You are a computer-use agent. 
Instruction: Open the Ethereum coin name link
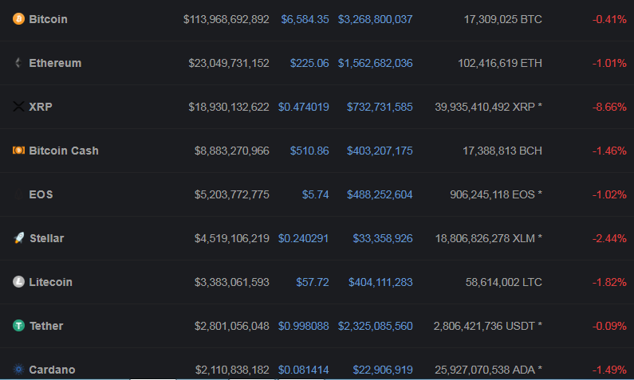[55, 63]
